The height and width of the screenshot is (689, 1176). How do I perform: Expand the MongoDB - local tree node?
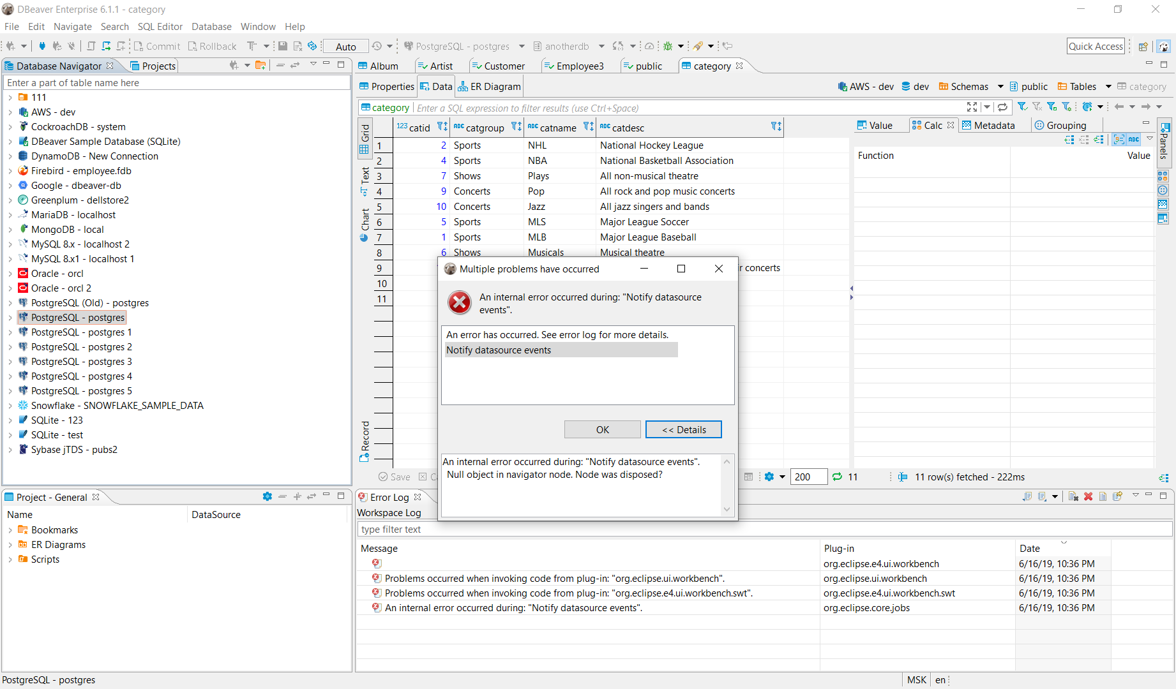[x=10, y=230]
